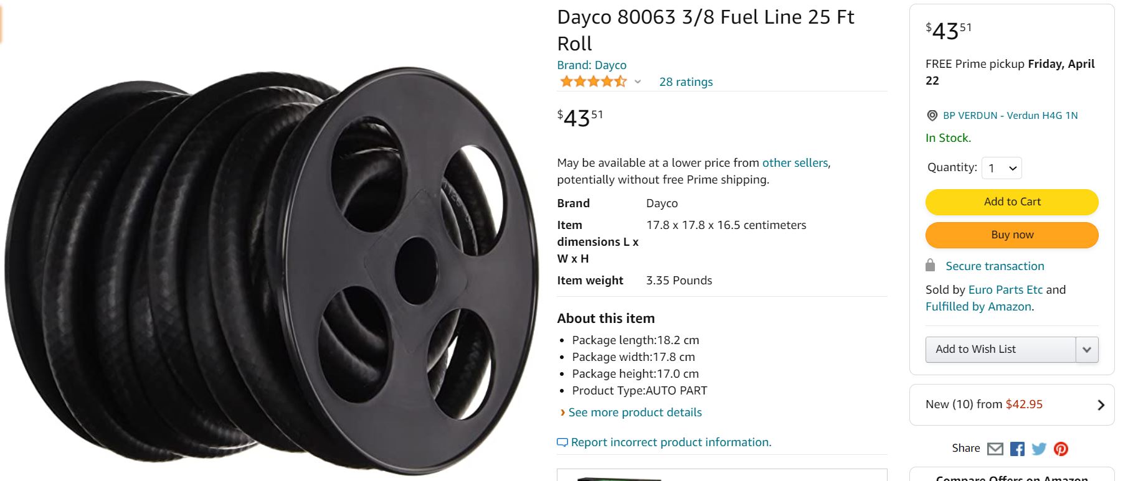The width and height of the screenshot is (1123, 481).
Task: Expand New (10) offers from $42.95
Action: (1012, 404)
